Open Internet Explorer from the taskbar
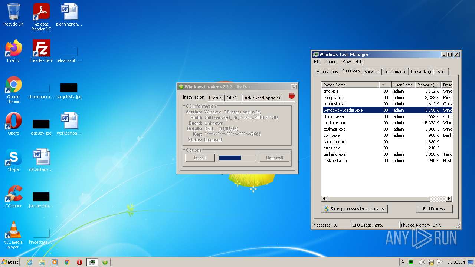 pos(29,262)
